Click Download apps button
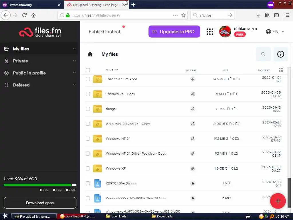Image resolution: width=293 pixels, height=220 pixels. [40, 203]
